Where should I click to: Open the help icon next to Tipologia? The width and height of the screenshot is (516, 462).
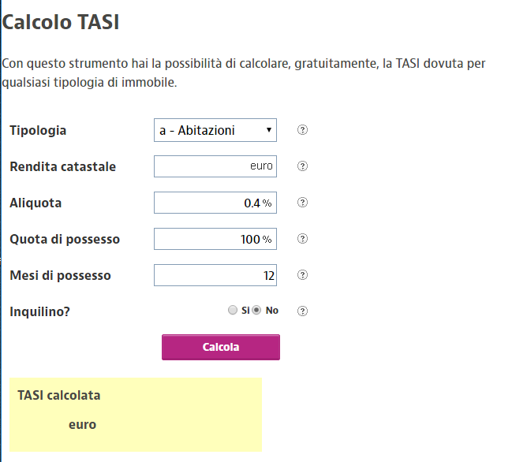(302, 130)
